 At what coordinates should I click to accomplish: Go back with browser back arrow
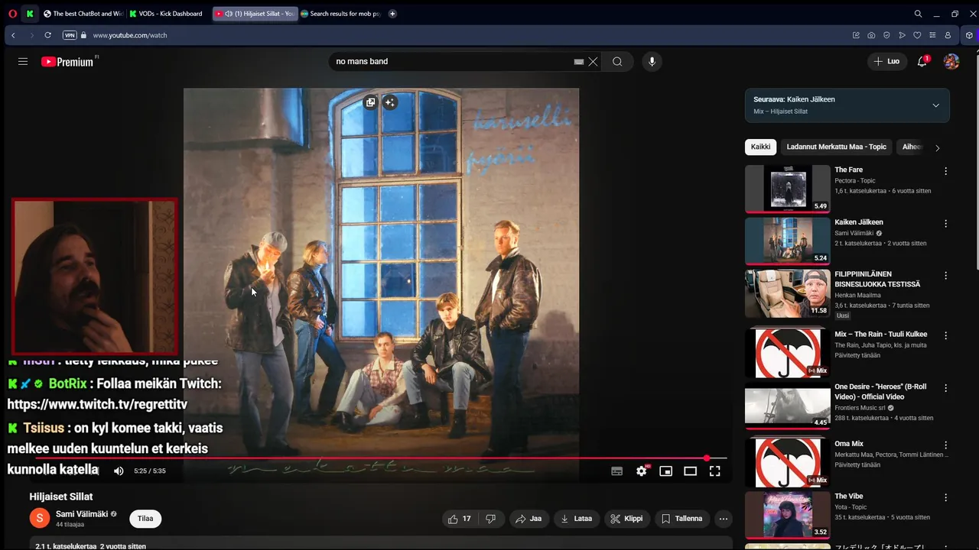[x=13, y=35]
